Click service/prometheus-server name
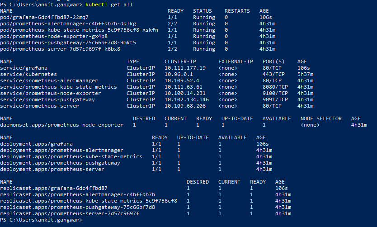The image size is (377, 227). click(x=39, y=106)
